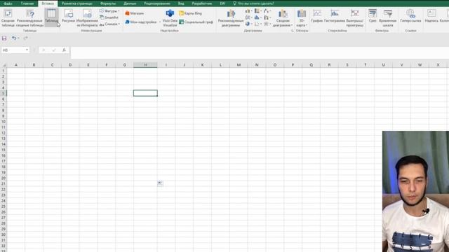Screen dimensions: 449x252
Task: Select column T by its header
Action: point(365,65)
